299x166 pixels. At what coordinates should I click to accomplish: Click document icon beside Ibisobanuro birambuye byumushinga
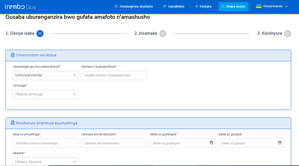coord(12,123)
